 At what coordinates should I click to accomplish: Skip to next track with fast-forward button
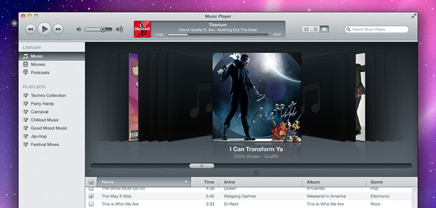pos(58,29)
